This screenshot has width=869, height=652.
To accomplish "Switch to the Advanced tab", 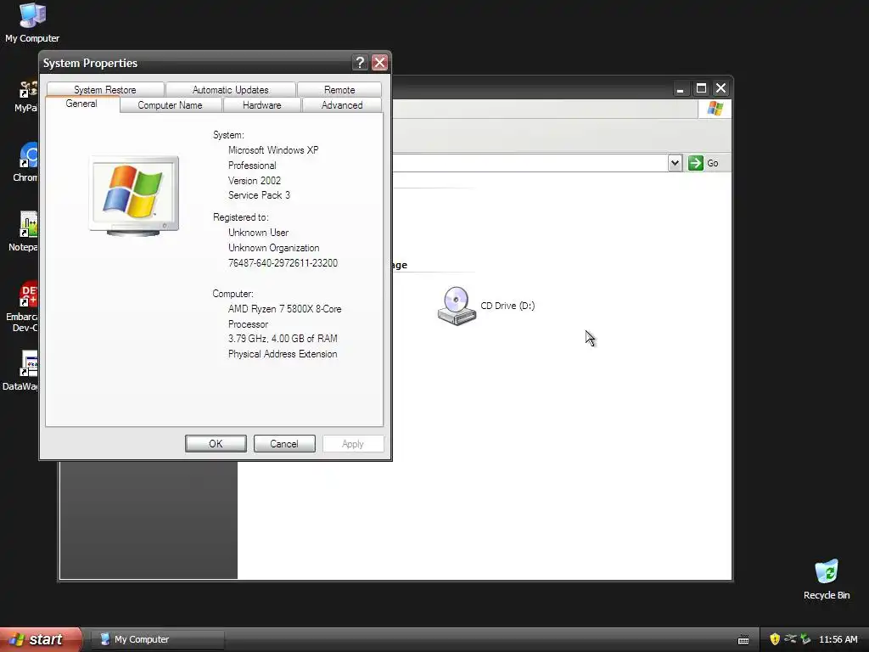I will point(342,104).
